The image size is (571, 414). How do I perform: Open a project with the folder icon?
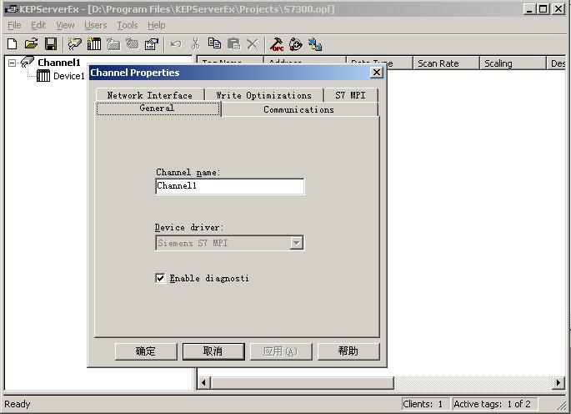click(32, 44)
